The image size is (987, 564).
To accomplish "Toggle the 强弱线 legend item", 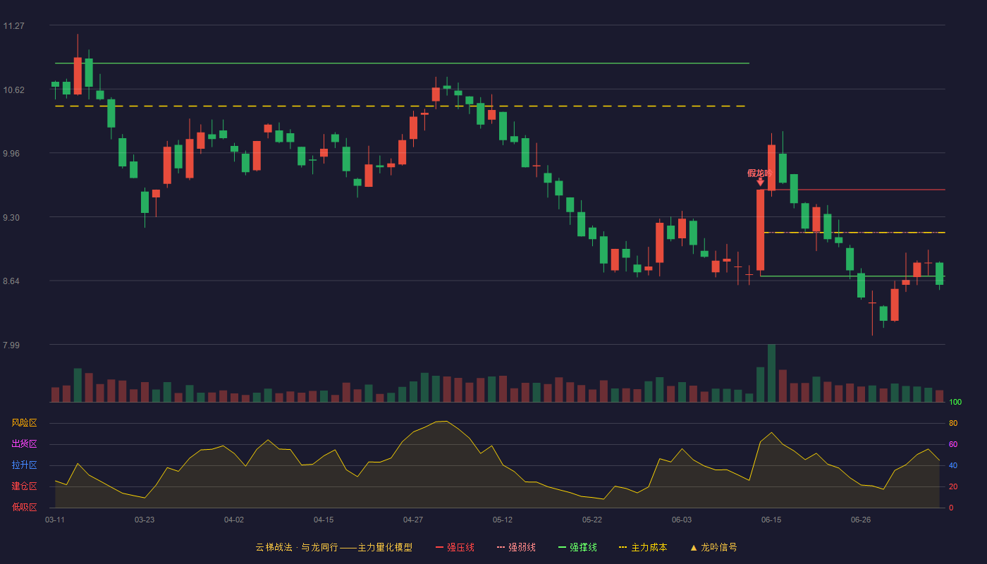I will click(x=516, y=547).
